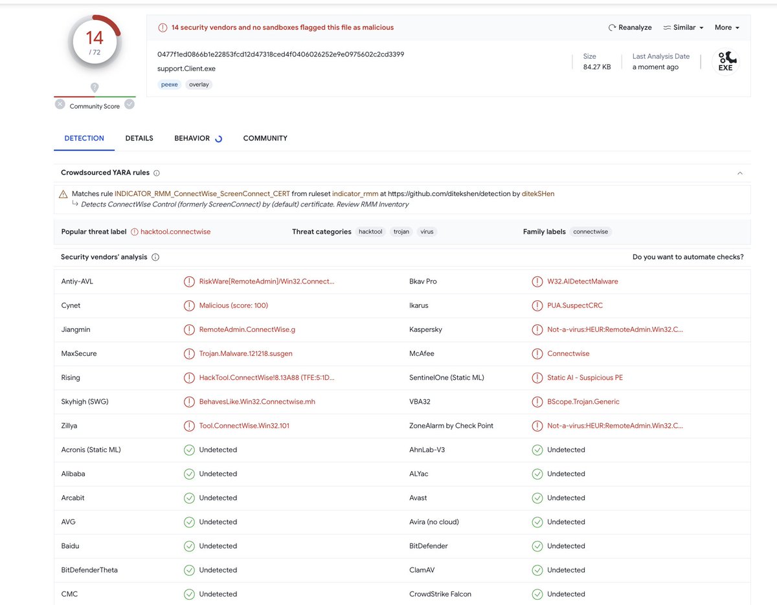
Task: Click the support.Client.exe file name
Action: tap(186, 69)
